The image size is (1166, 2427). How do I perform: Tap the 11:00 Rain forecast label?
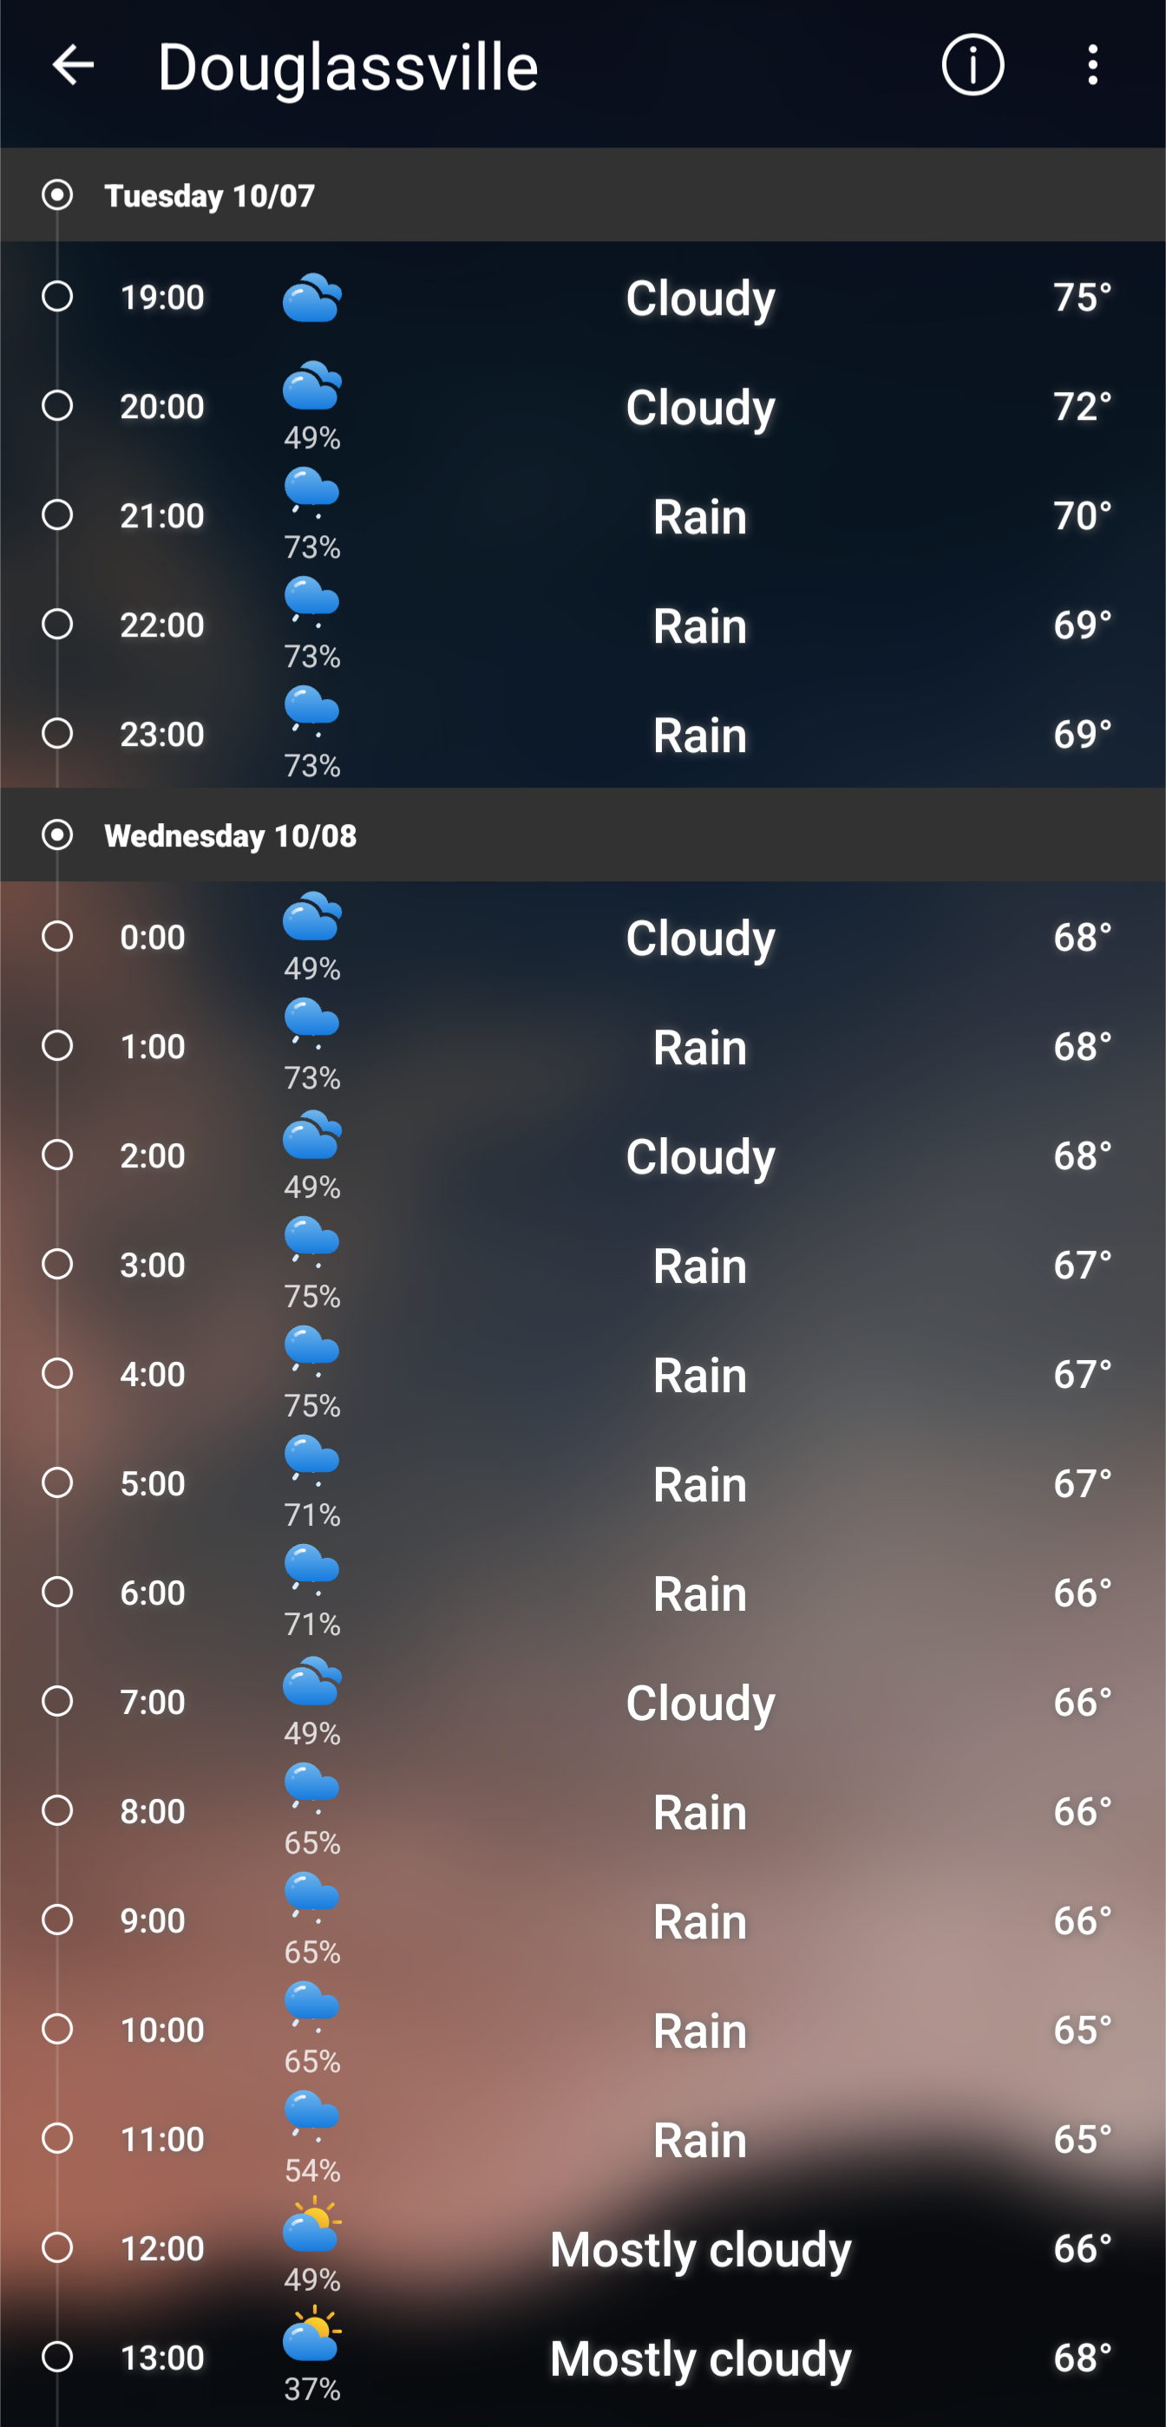tap(700, 2140)
